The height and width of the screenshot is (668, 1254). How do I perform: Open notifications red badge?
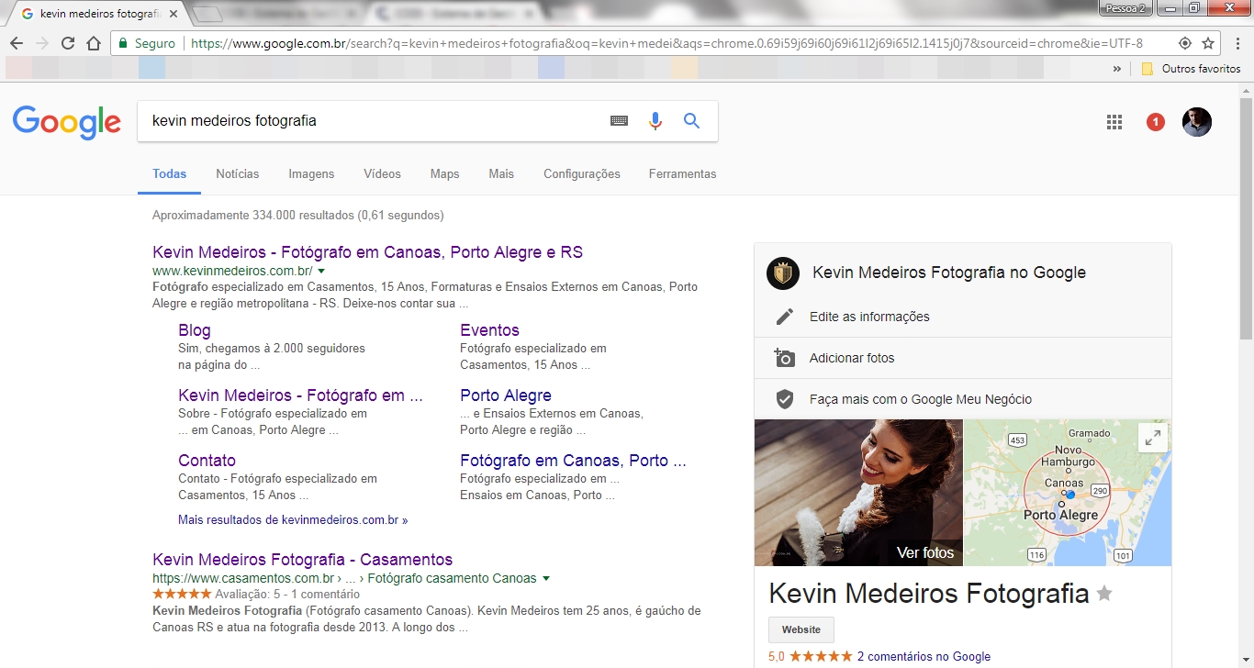click(1156, 122)
